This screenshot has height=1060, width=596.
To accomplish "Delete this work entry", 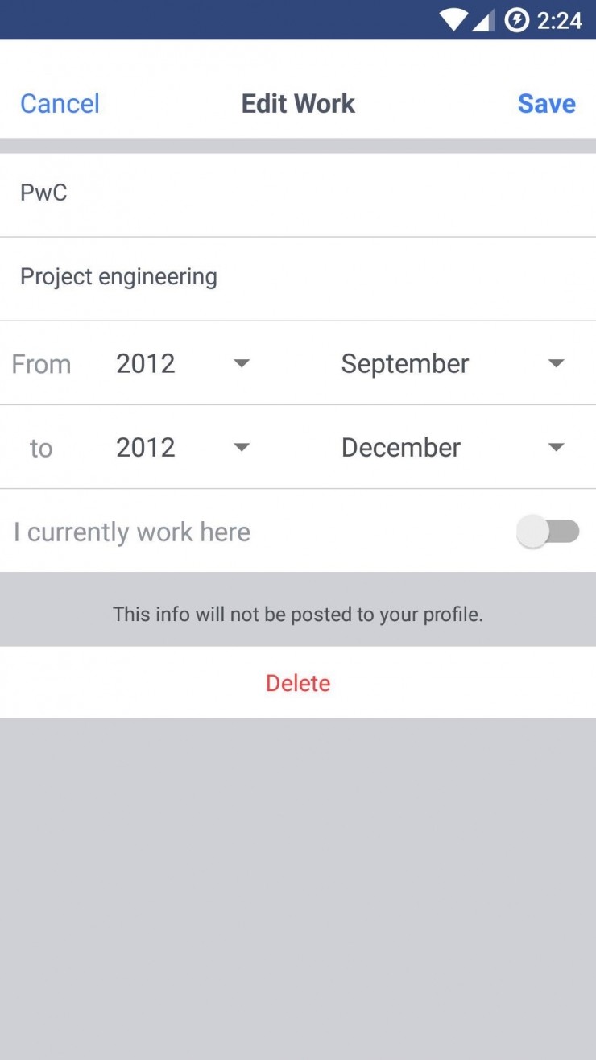I will 298,683.
